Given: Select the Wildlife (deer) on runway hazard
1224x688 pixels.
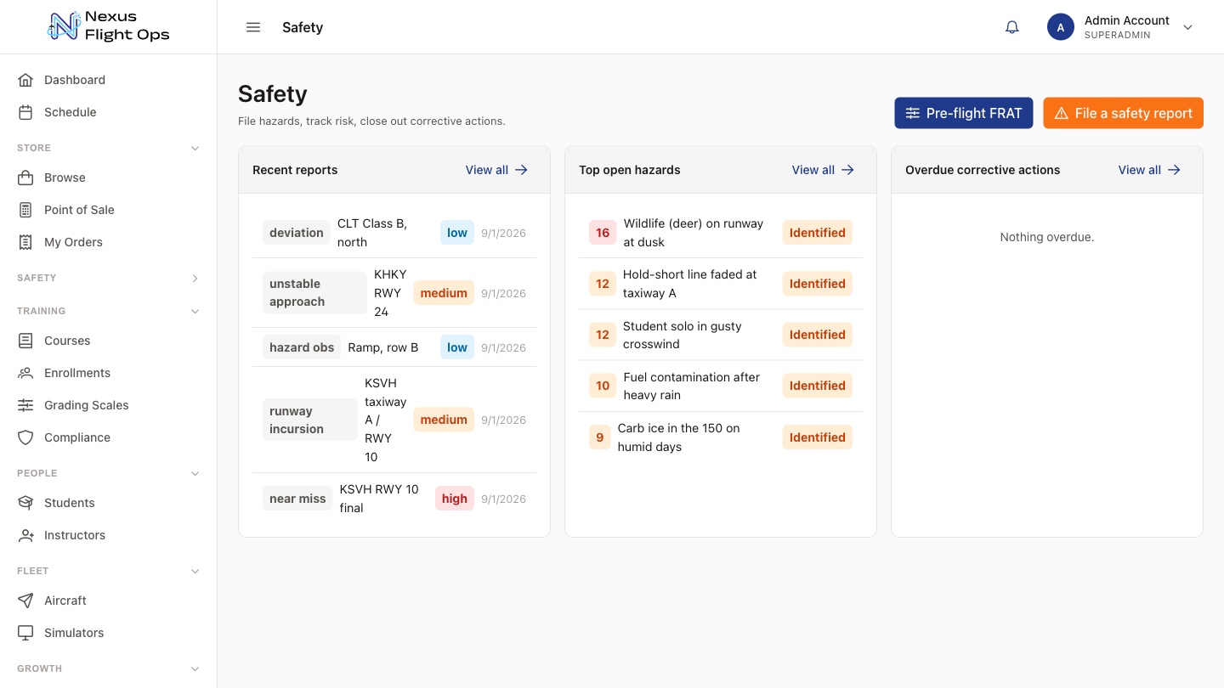Looking at the screenshot, I should point(721,233).
